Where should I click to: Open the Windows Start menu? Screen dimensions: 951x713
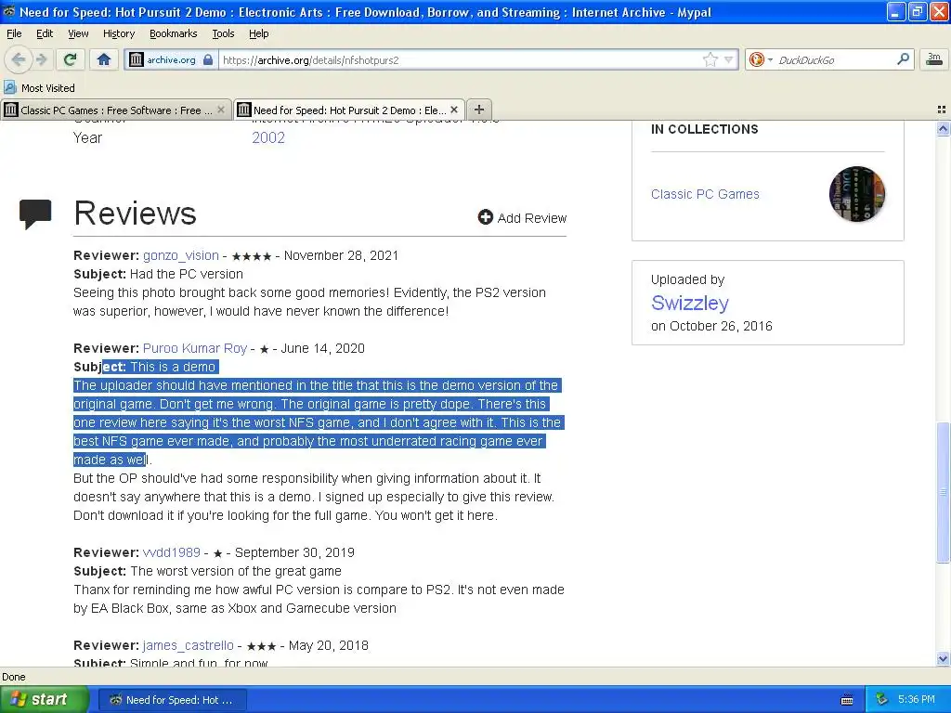click(44, 700)
